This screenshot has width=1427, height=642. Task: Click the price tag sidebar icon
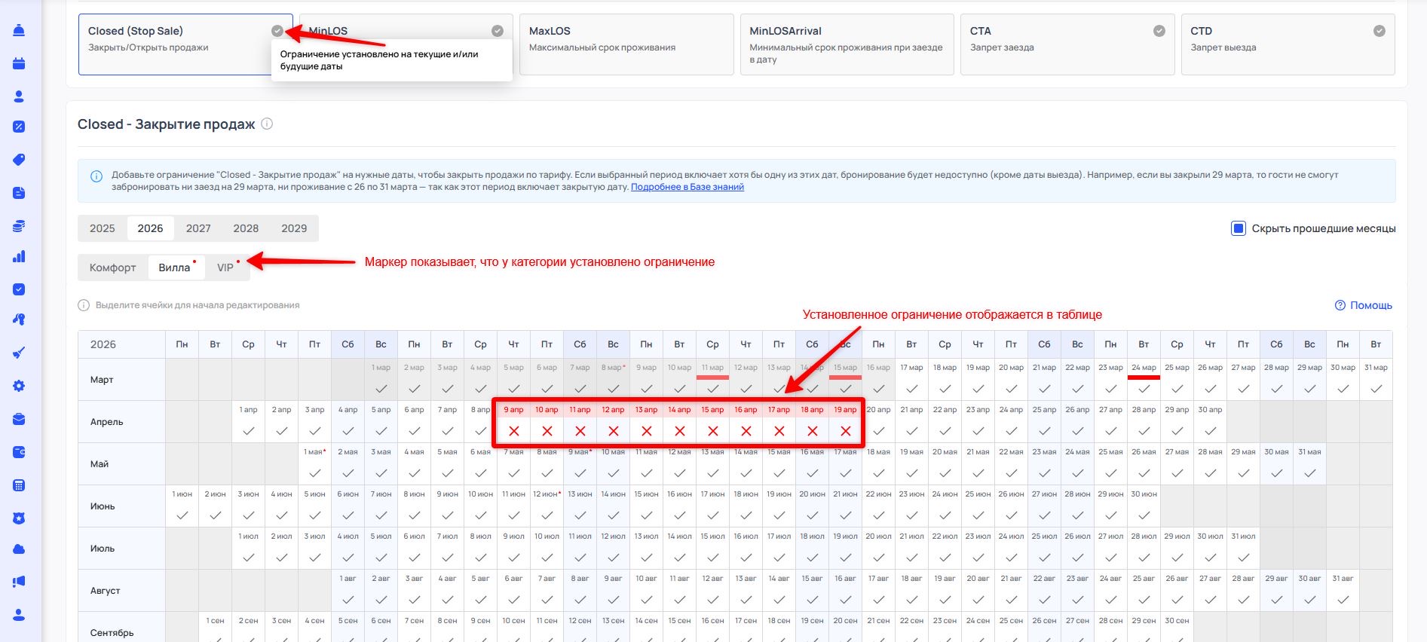(19, 160)
